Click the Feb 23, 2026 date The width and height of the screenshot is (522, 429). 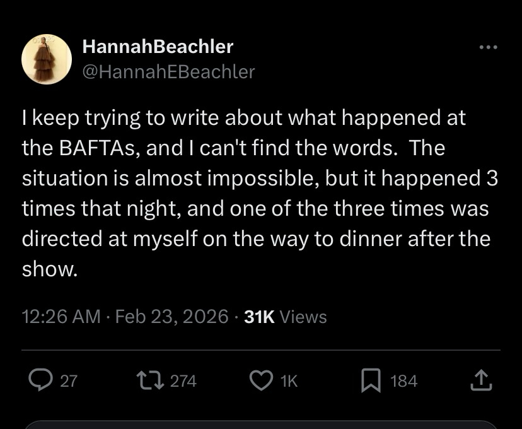172,317
